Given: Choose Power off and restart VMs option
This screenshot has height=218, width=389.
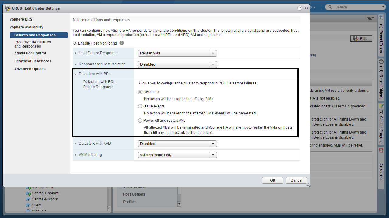Looking at the screenshot, I should tap(140, 121).
